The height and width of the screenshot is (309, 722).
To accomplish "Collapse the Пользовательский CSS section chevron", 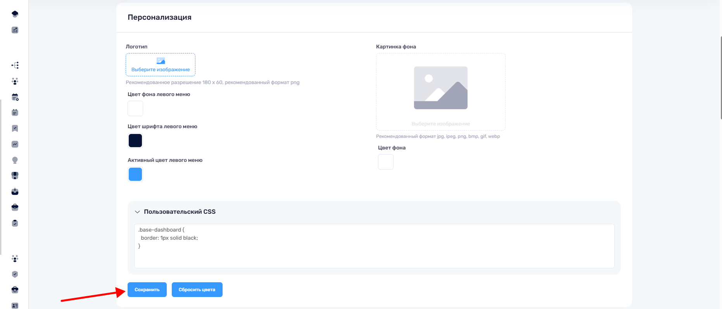I will click(137, 212).
